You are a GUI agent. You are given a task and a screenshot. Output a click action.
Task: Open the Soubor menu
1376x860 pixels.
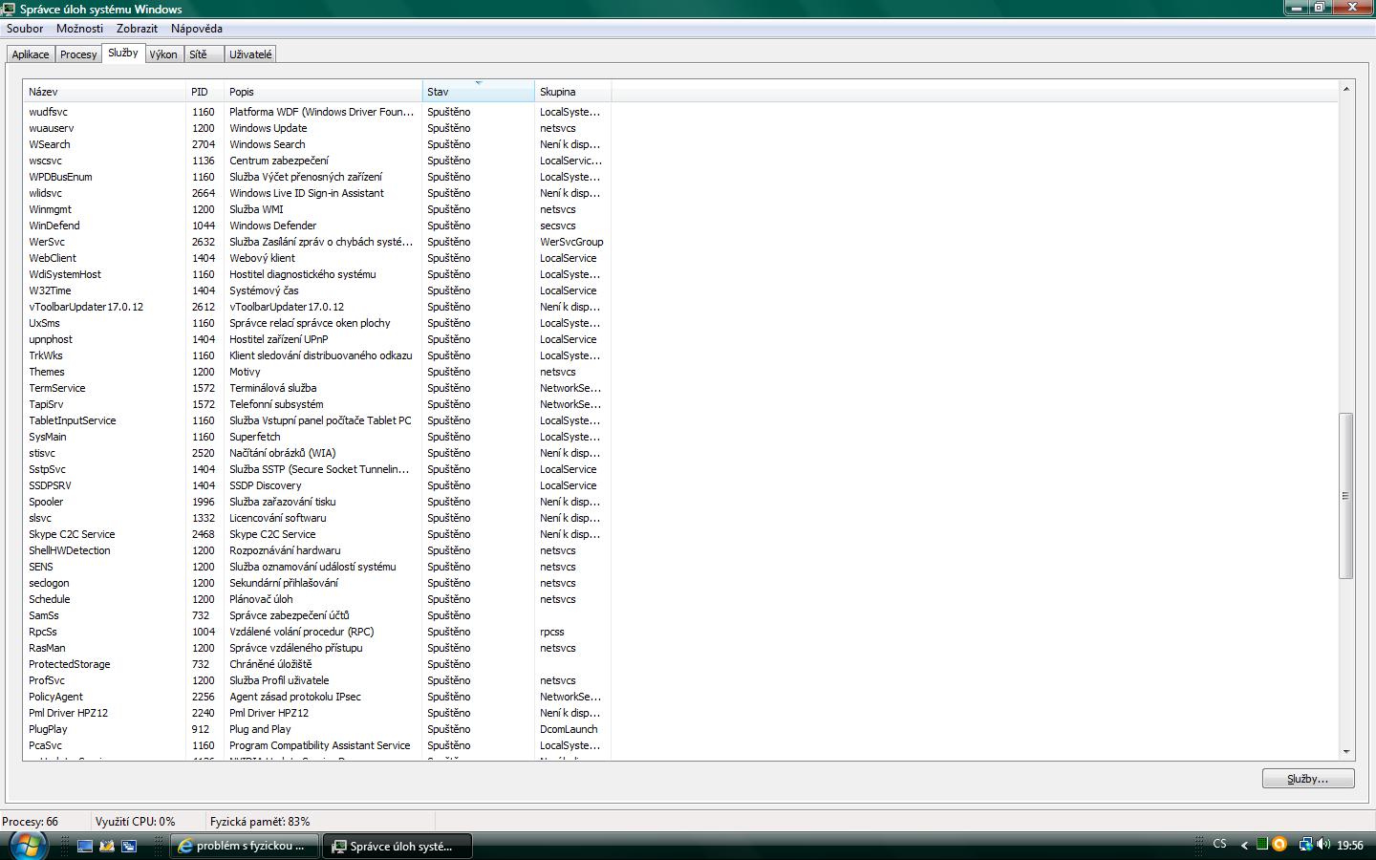point(25,29)
